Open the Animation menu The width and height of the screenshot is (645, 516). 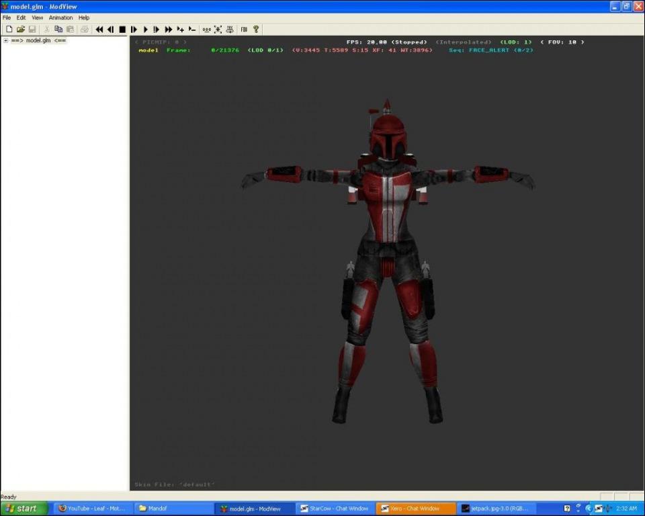tap(60, 17)
